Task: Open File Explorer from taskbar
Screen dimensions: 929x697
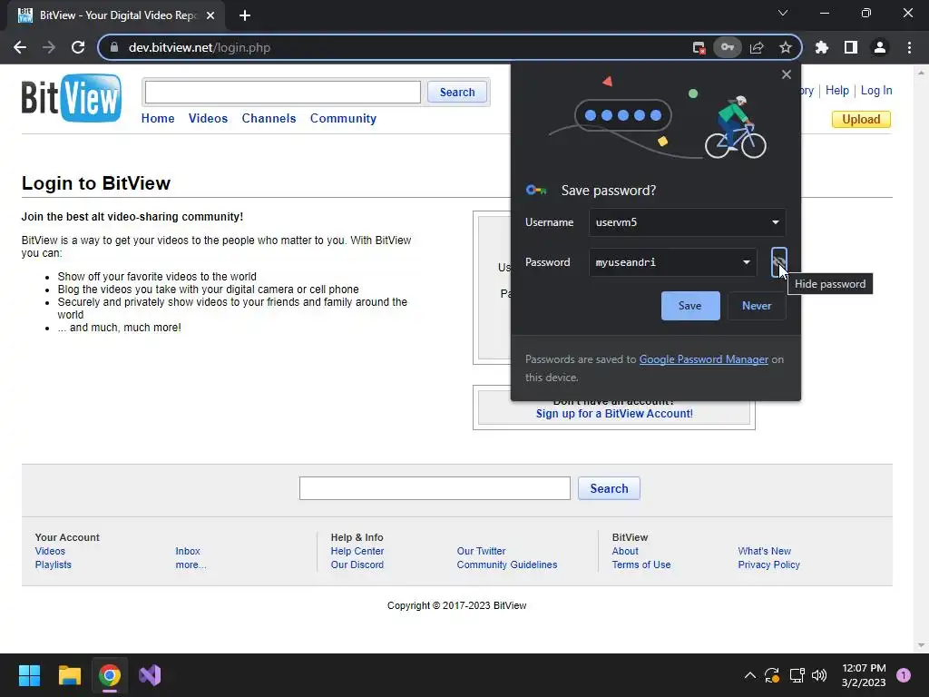Action: tap(69, 675)
